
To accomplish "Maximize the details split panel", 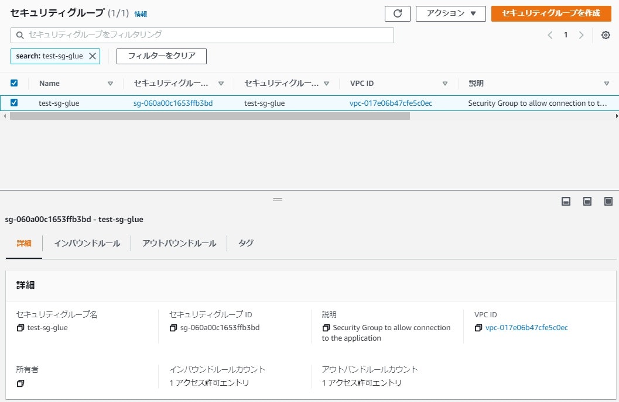I will [x=608, y=202].
